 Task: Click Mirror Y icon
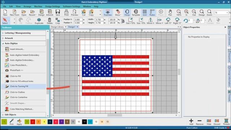(159, 21)
